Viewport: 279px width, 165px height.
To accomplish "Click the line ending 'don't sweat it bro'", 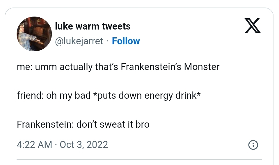I will [x=83, y=124].
